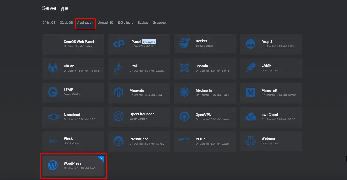Click the OpenVPN keyhole icon

pos(184,117)
